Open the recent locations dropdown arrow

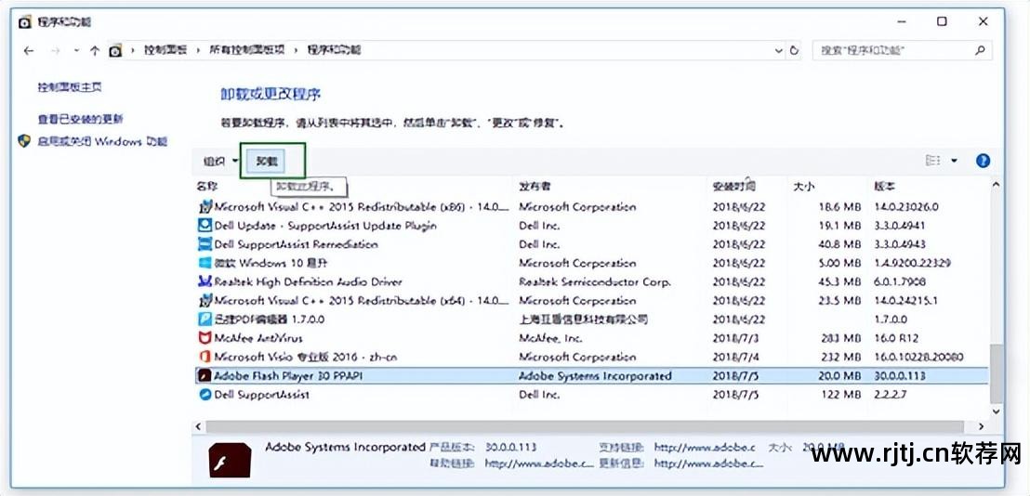(x=76, y=50)
